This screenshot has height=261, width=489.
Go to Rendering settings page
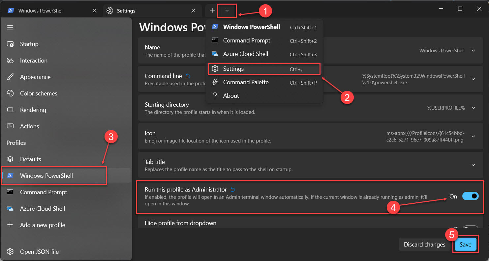66,110
